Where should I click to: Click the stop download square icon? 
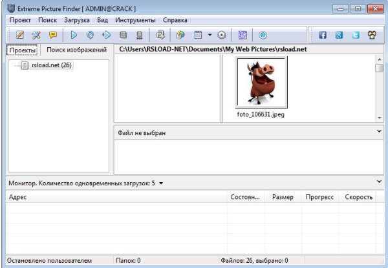tap(123, 35)
